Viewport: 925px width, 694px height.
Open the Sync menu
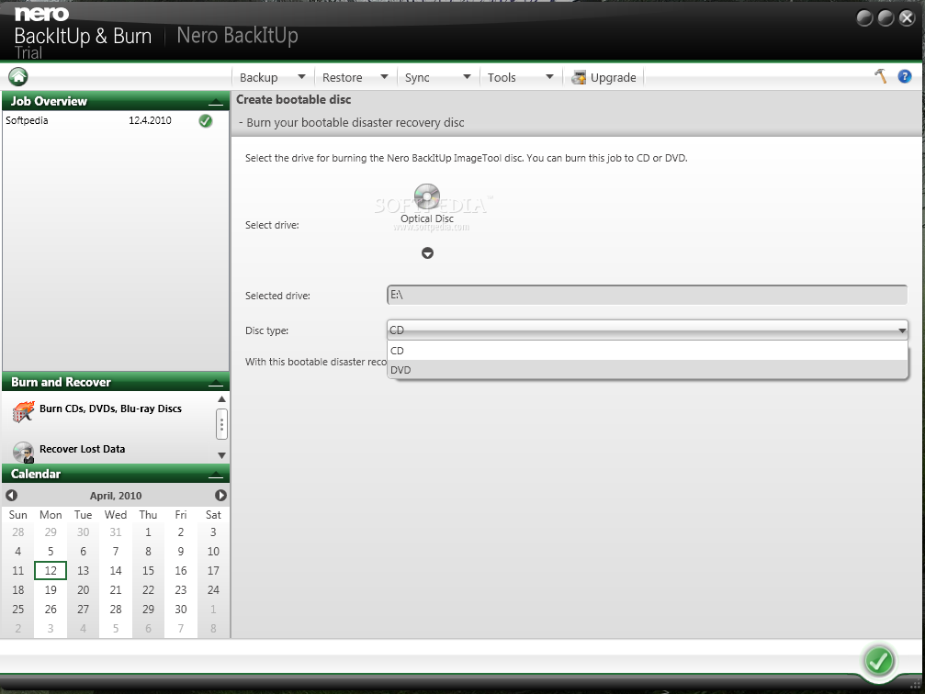point(417,77)
